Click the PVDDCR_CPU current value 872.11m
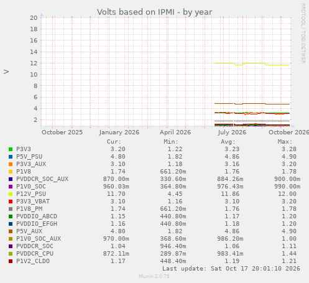The image size is (309, 283). [116, 254]
